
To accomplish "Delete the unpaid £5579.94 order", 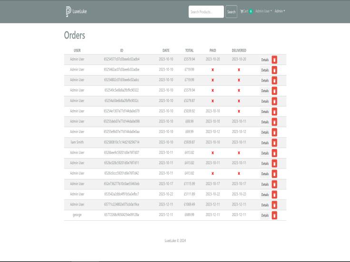I will pos(274,91).
